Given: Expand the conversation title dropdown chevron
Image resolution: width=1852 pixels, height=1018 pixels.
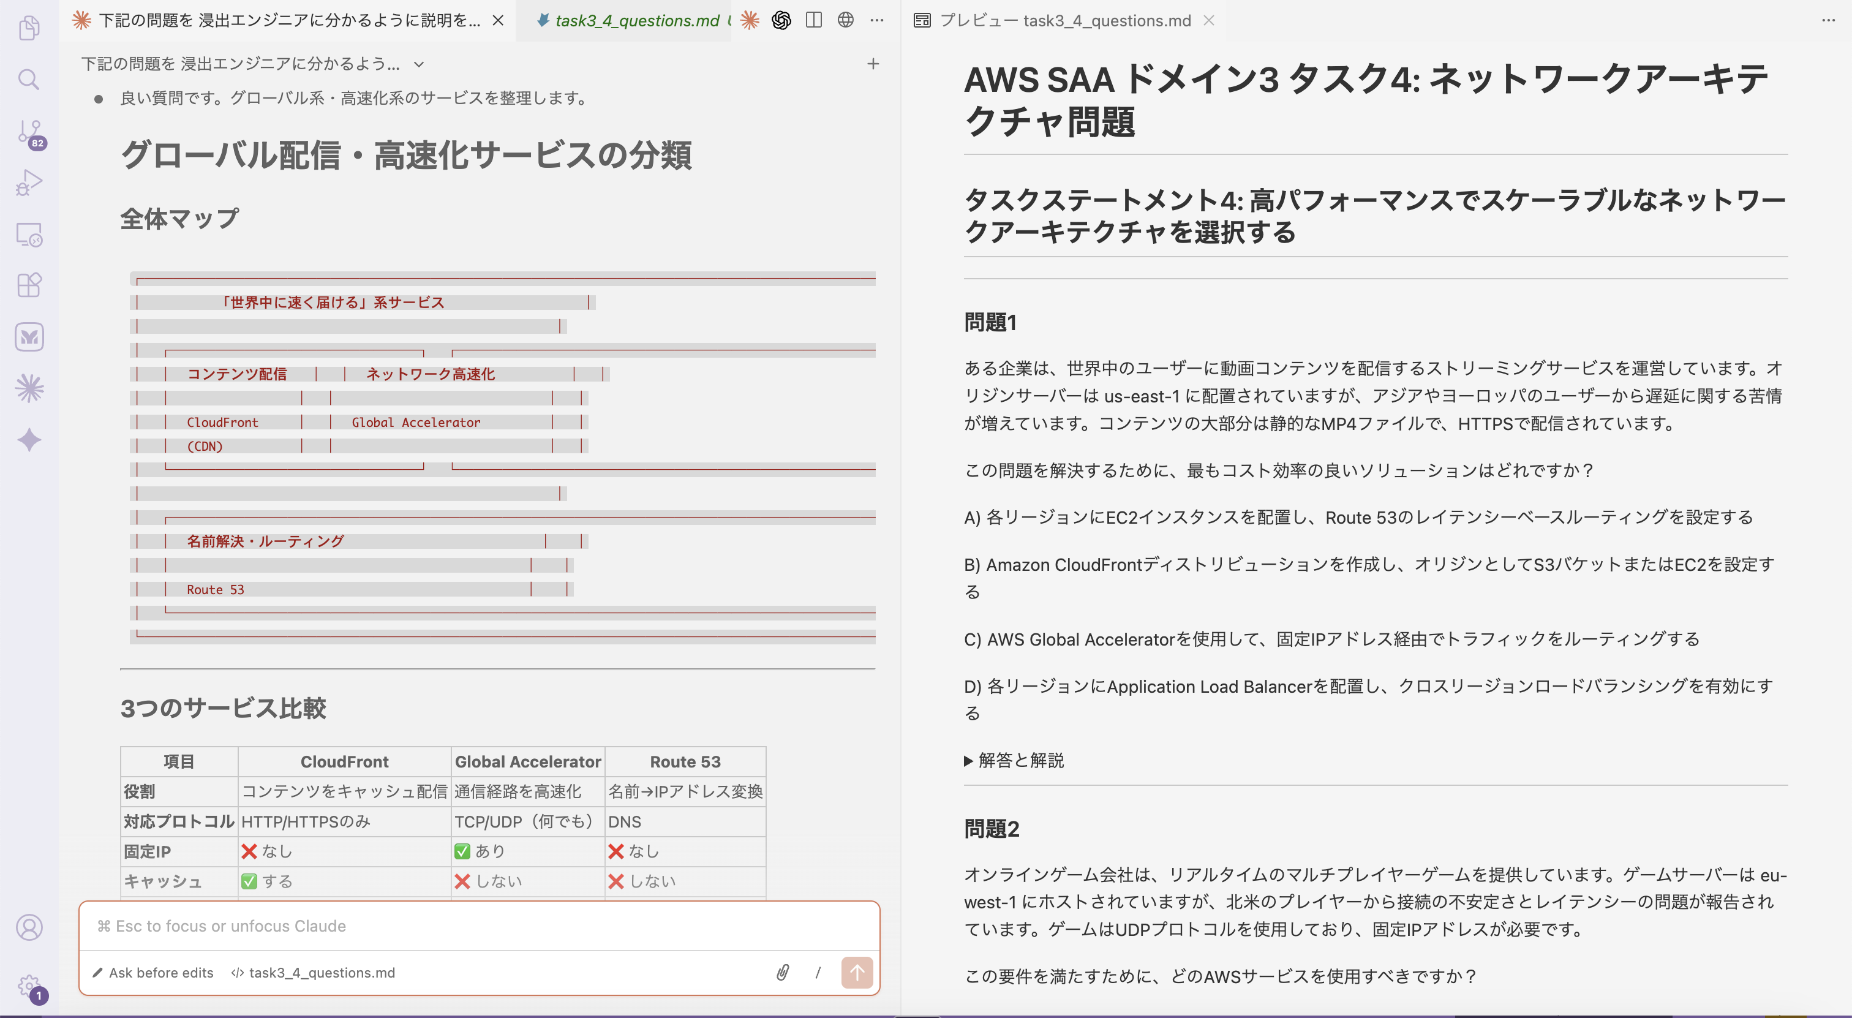Looking at the screenshot, I should point(419,65).
